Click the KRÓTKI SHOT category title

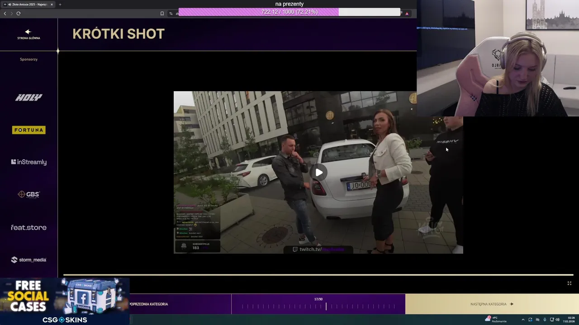point(119,34)
